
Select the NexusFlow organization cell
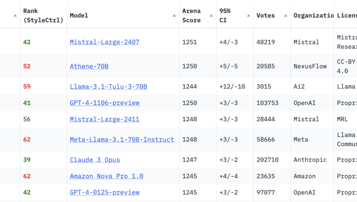coord(310,67)
